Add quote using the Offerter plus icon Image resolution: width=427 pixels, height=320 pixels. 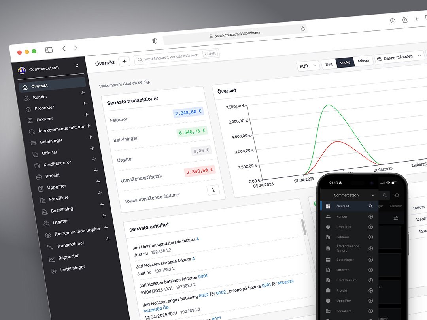(92, 148)
